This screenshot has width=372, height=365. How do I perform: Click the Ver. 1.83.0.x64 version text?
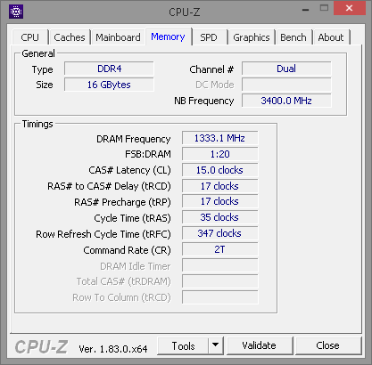pos(113,349)
